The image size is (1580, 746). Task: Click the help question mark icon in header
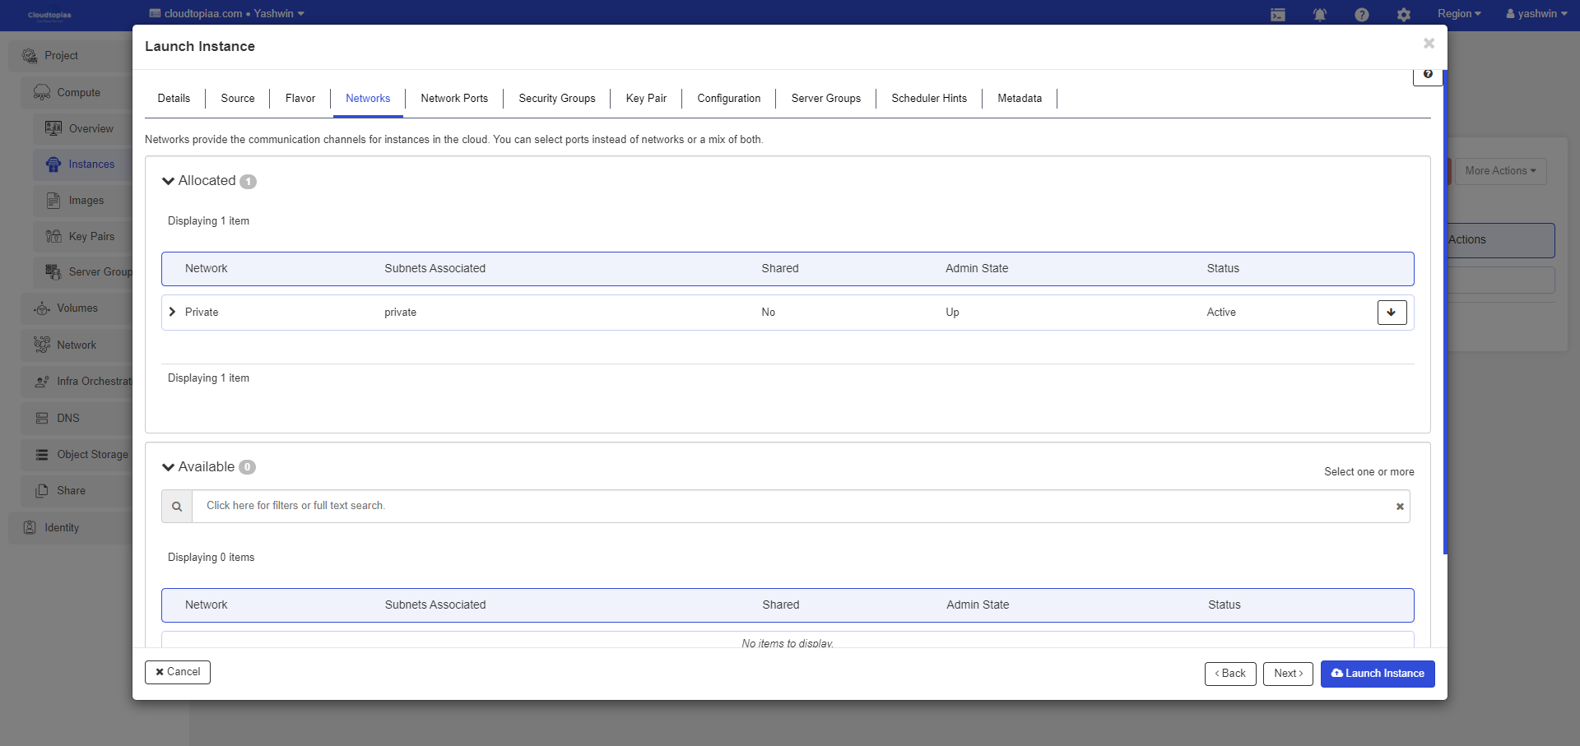tap(1362, 15)
